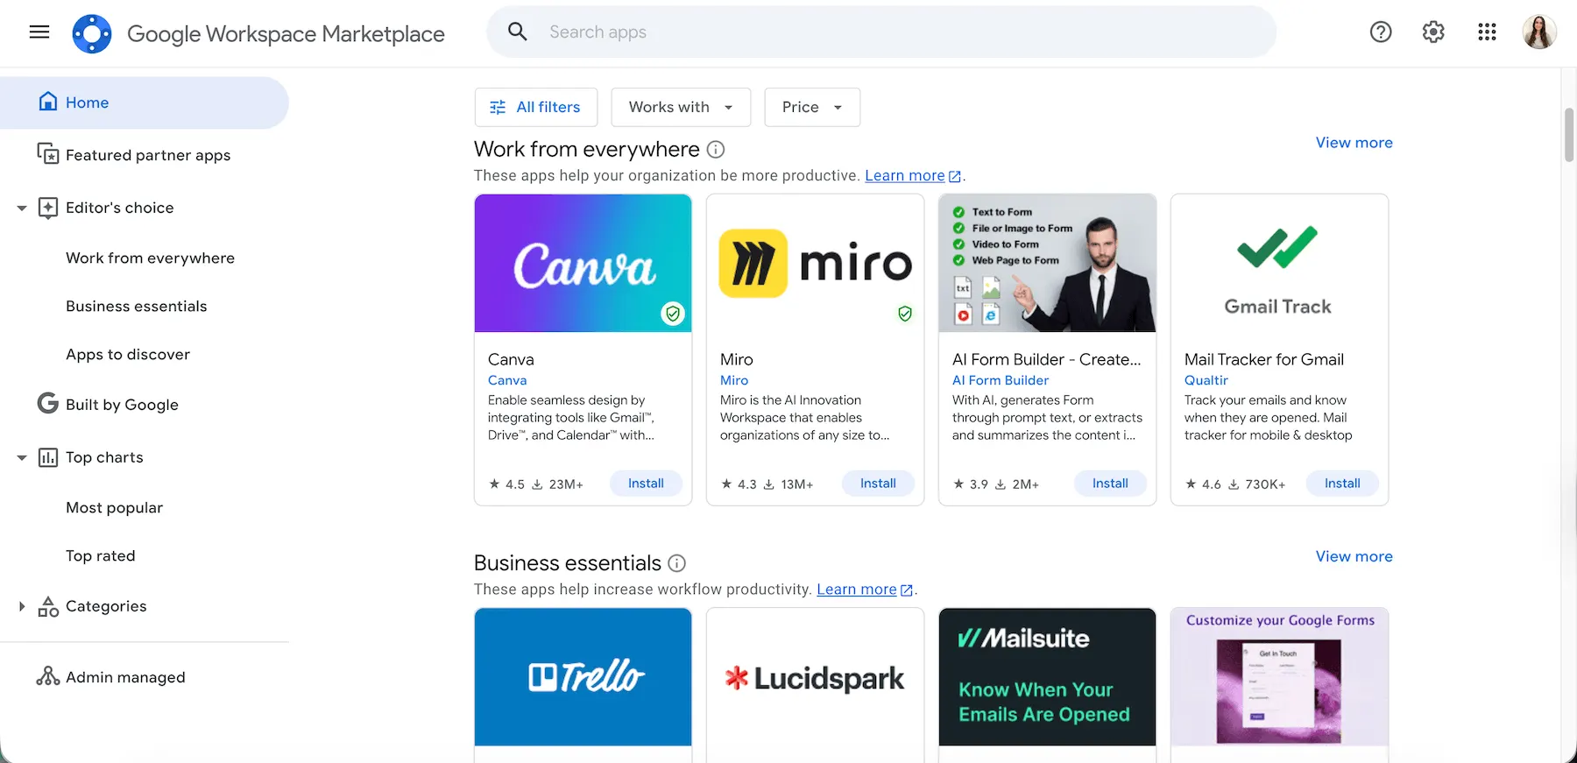Viewport: 1577px width, 763px height.
Task: Click verified shield badge on Canva card
Action: coord(673,314)
